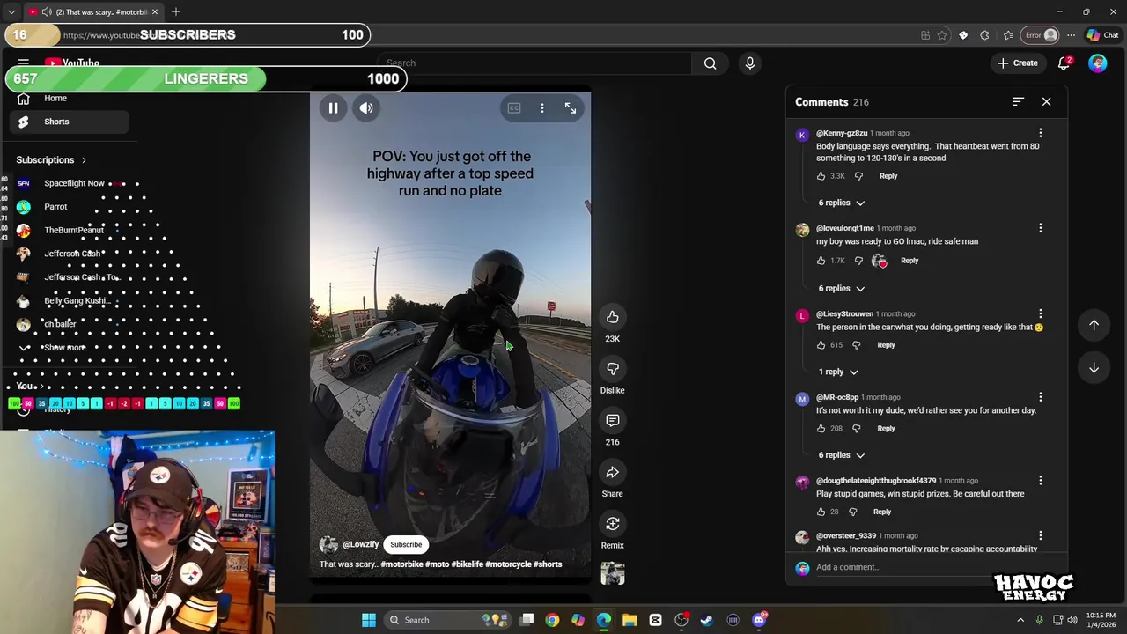
Task: Open options menu for @Kenny-gz8zu's comment
Action: tap(1040, 134)
